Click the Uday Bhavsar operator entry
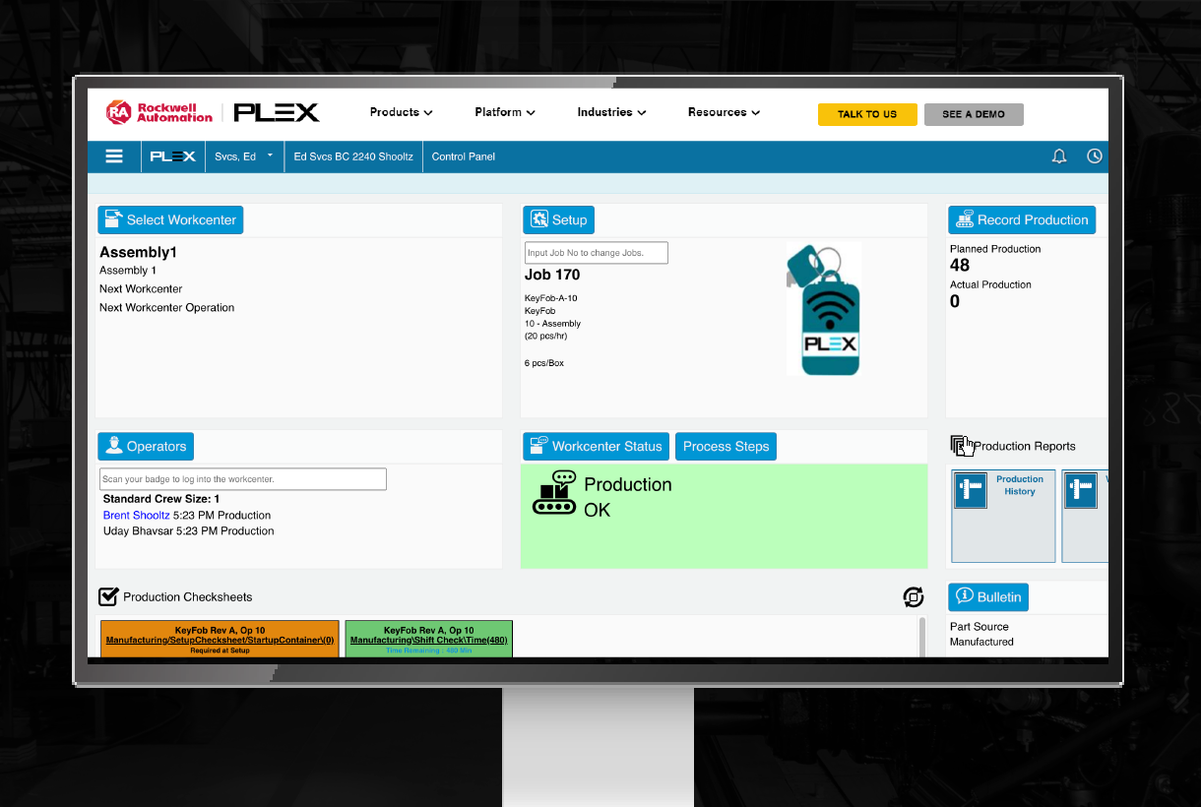 point(188,530)
